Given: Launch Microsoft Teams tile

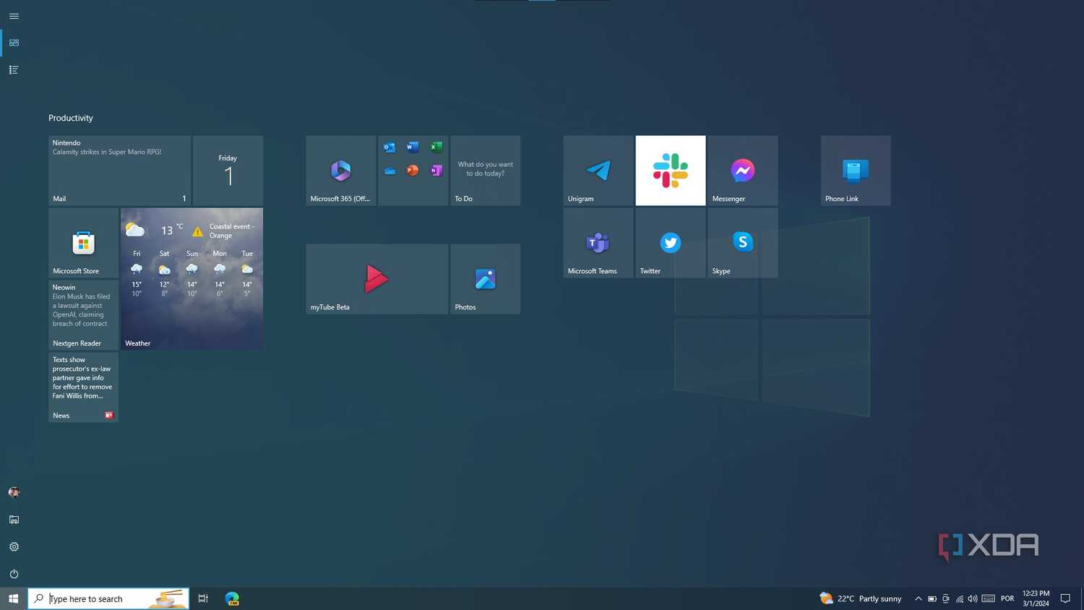Looking at the screenshot, I should [x=598, y=243].
